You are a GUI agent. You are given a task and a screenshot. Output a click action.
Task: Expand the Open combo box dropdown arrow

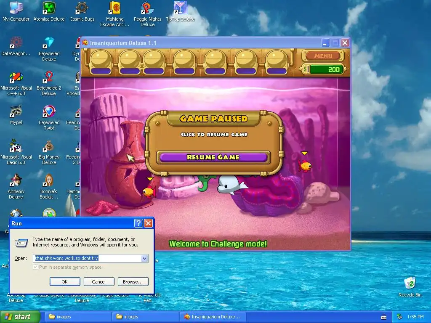[x=145, y=258]
